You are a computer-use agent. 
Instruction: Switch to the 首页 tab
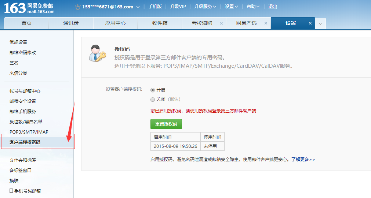(x=26, y=23)
